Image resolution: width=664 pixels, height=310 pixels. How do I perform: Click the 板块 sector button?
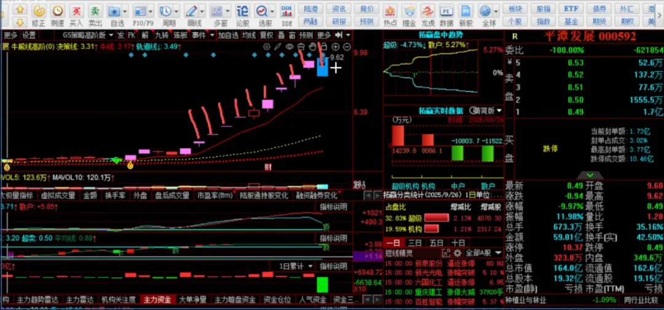(515, 9)
